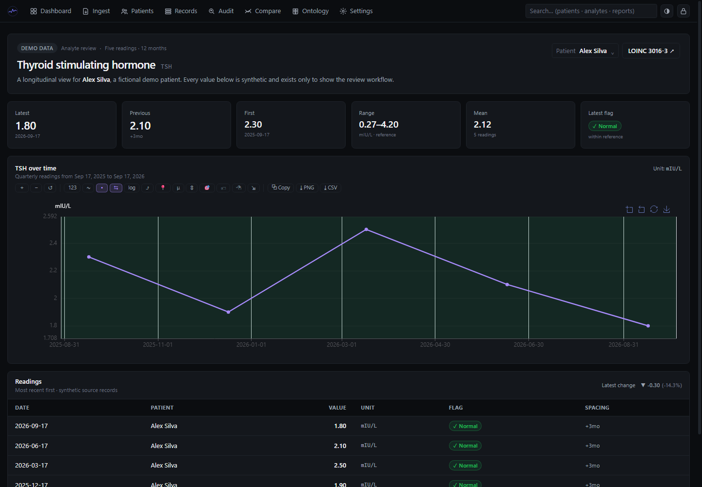
Task: Click the Normal flag in the 2026-09-17 row
Action: tap(465, 426)
